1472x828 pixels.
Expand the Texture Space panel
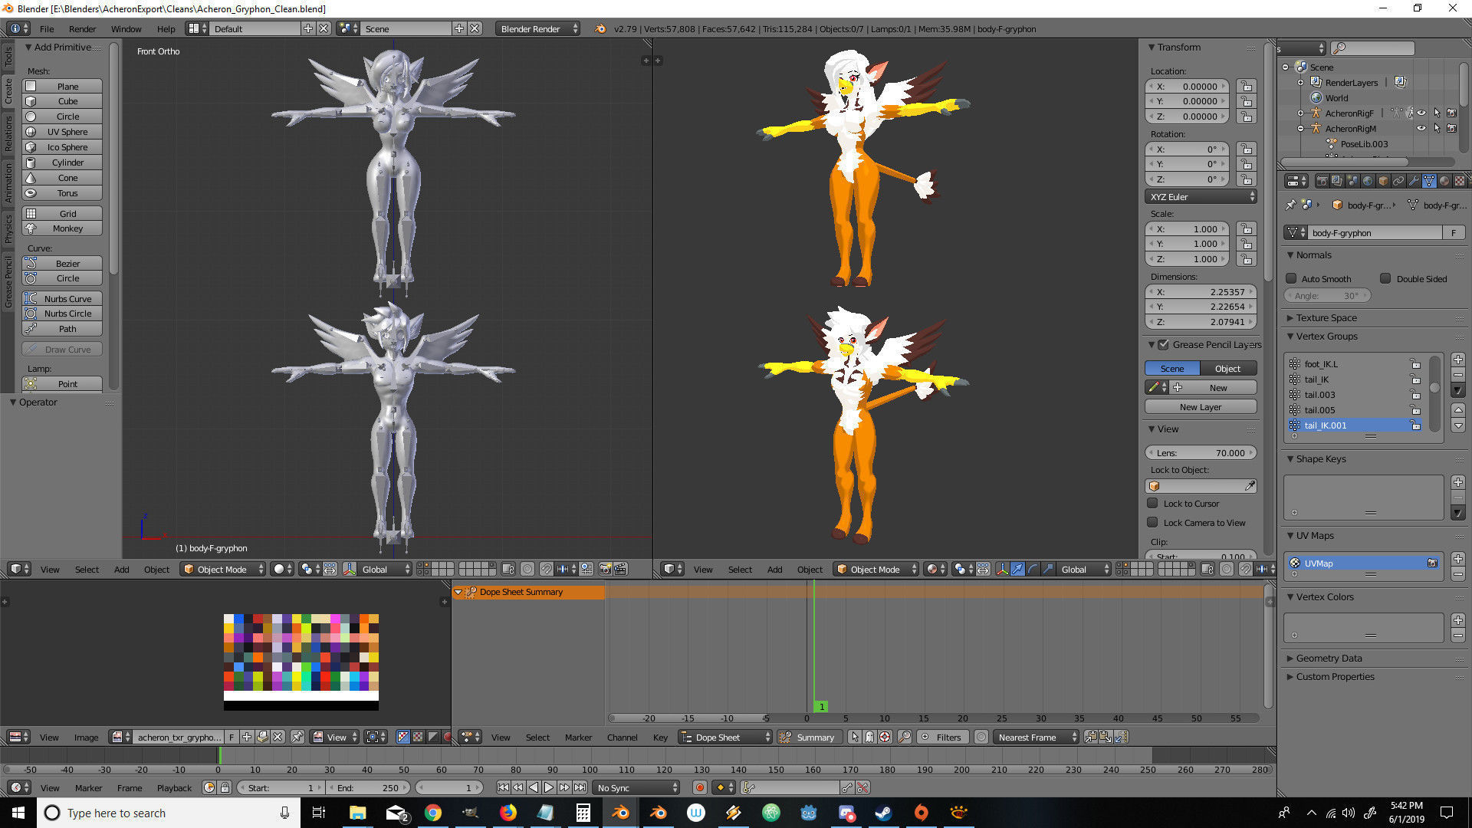tap(1290, 317)
